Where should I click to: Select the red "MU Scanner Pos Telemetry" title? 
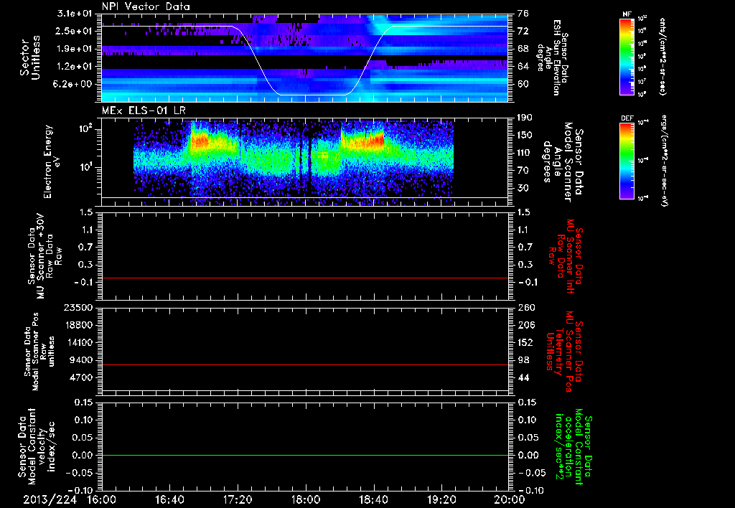point(564,352)
